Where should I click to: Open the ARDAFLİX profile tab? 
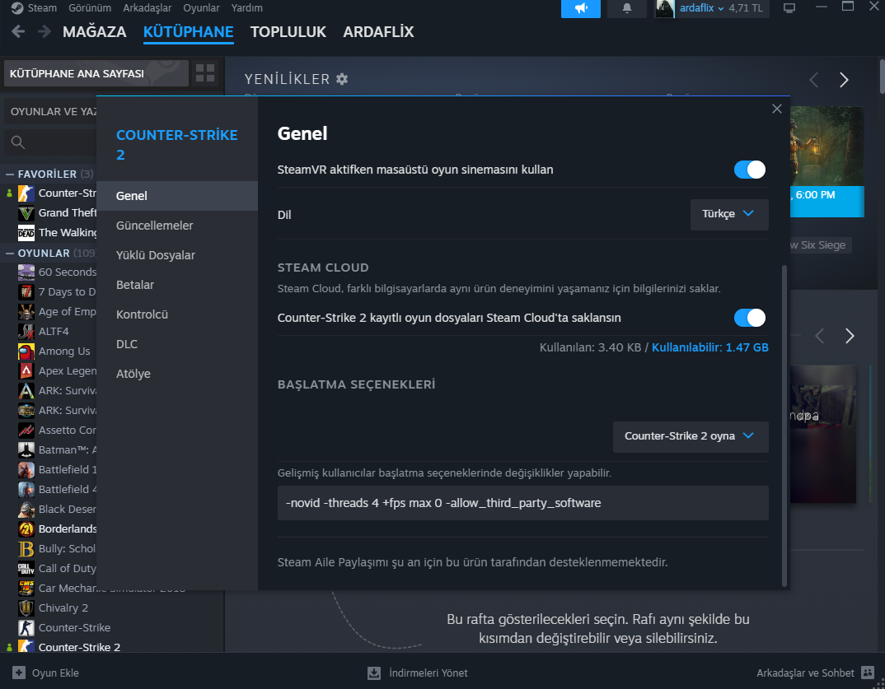378,31
